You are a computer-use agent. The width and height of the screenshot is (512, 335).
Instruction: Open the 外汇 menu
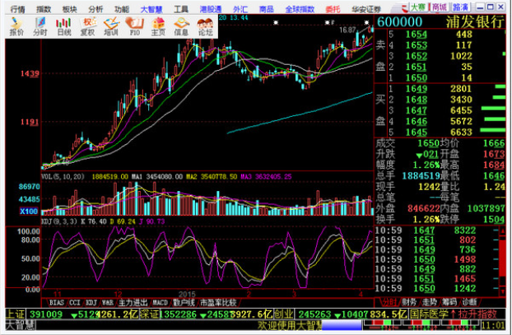click(240, 9)
